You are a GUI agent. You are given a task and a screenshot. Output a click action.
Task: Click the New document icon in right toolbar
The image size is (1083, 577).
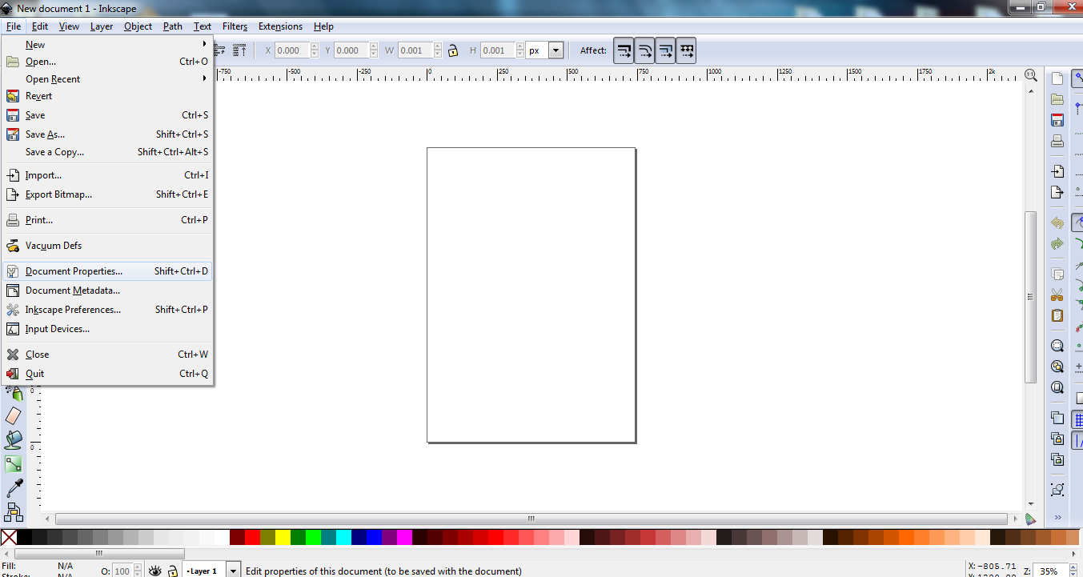coord(1057,78)
